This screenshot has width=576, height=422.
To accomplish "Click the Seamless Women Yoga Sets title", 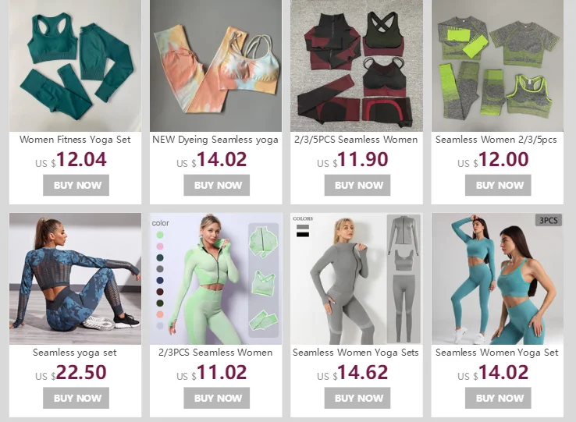I will [x=356, y=353].
